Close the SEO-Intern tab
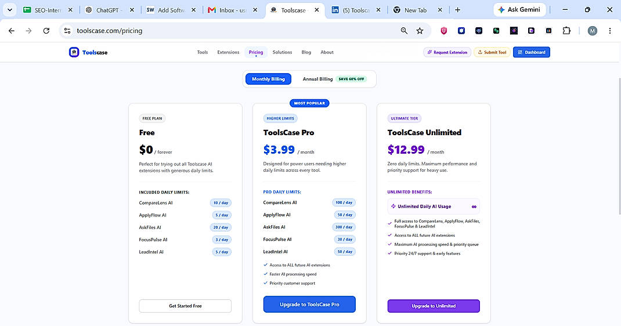Screen dimensions: 621x326 pos(70,10)
